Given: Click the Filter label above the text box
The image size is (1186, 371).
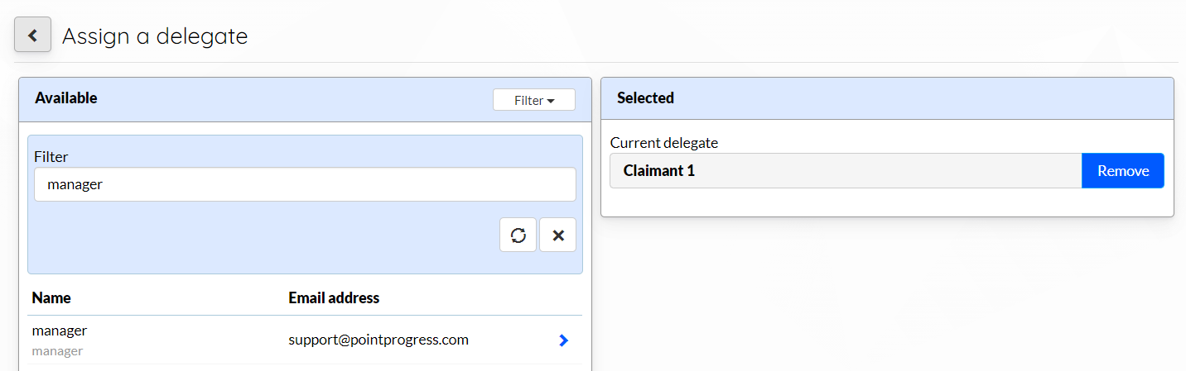Looking at the screenshot, I should (51, 156).
